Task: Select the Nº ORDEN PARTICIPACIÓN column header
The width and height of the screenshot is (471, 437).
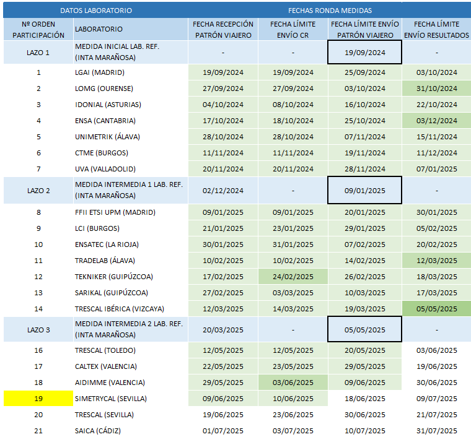Action: [x=38, y=29]
